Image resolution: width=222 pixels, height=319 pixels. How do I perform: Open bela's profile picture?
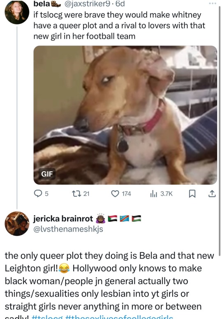pyautogui.click(x=17, y=12)
